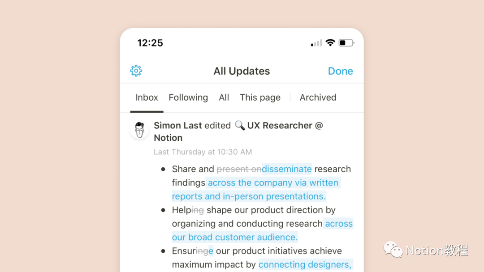Tap the Wi-Fi status icon
This screenshot has height=272, width=484.
(330, 43)
